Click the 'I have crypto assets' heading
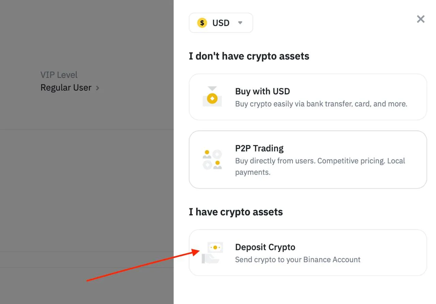Viewport: 436px width, 304px height. coord(236,212)
